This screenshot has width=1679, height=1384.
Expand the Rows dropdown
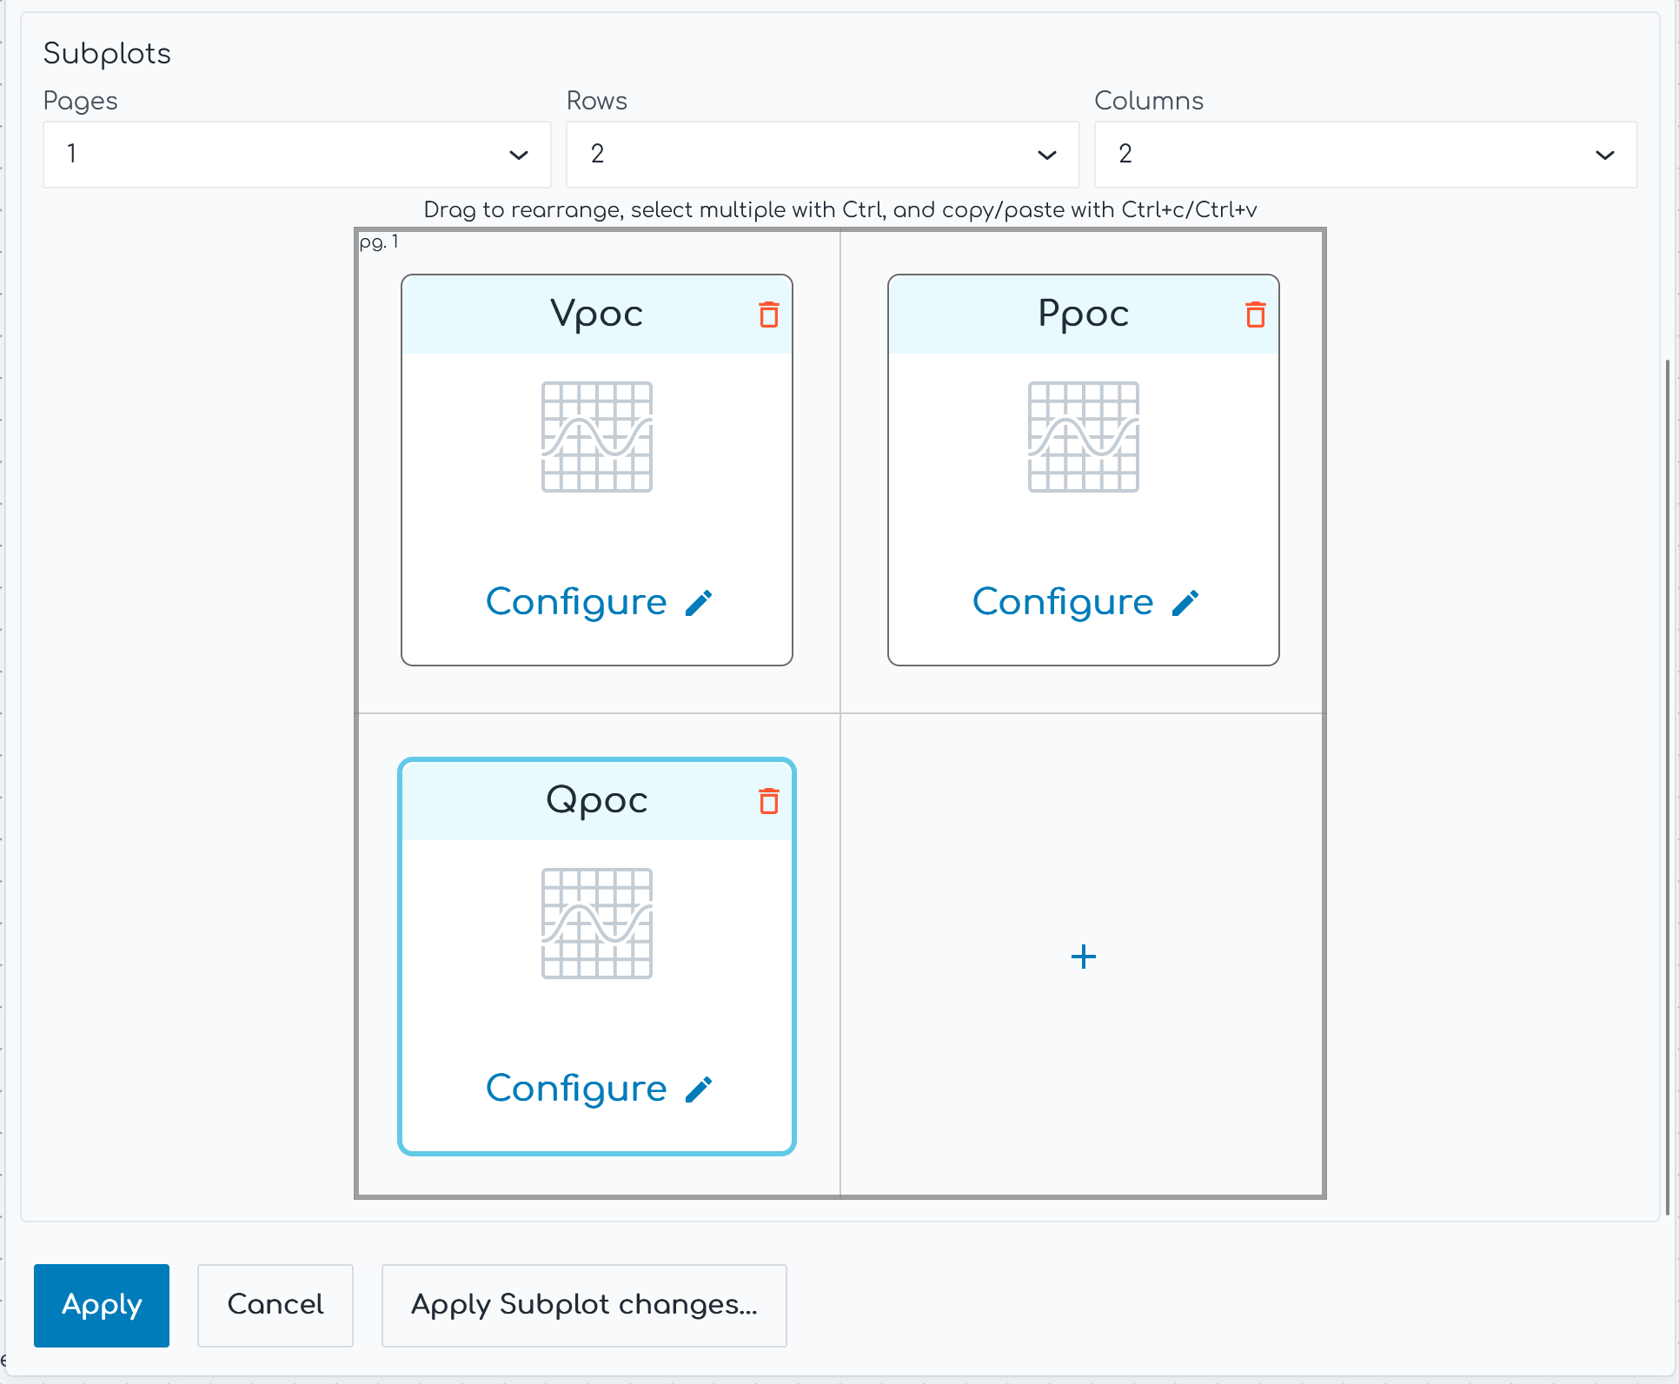(x=824, y=155)
